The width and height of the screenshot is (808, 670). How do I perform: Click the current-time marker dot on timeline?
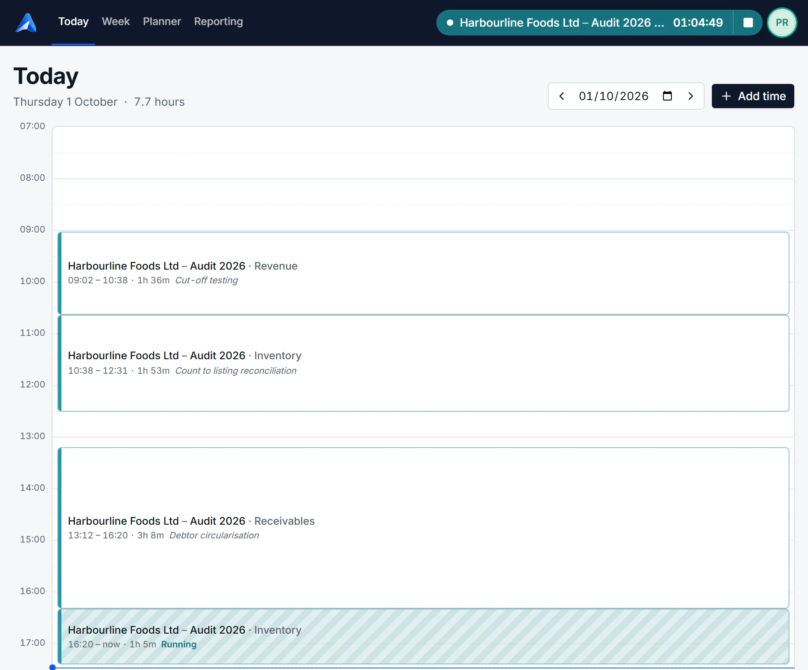pos(53,667)
